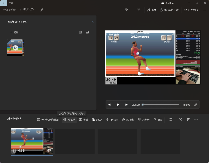Open カスタム オーディオ custom audio
The height and width of the screenshot is (163, 209).
click(x=169, y=10)
